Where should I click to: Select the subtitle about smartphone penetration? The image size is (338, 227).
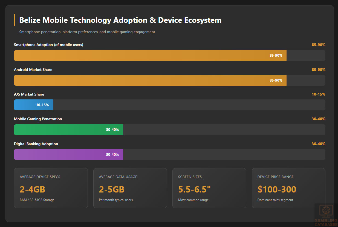coord(87,32)
